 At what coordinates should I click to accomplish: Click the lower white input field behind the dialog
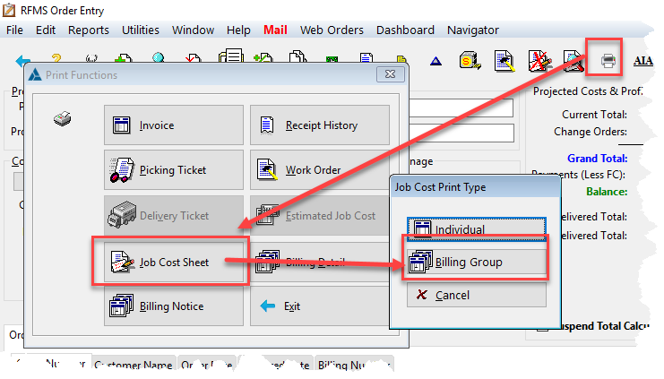pos(461,133)
